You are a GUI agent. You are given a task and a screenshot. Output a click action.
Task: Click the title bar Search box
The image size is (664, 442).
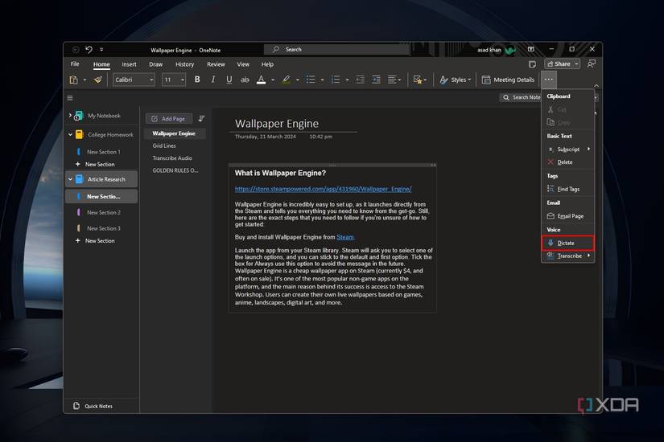(x=336, y=50)
